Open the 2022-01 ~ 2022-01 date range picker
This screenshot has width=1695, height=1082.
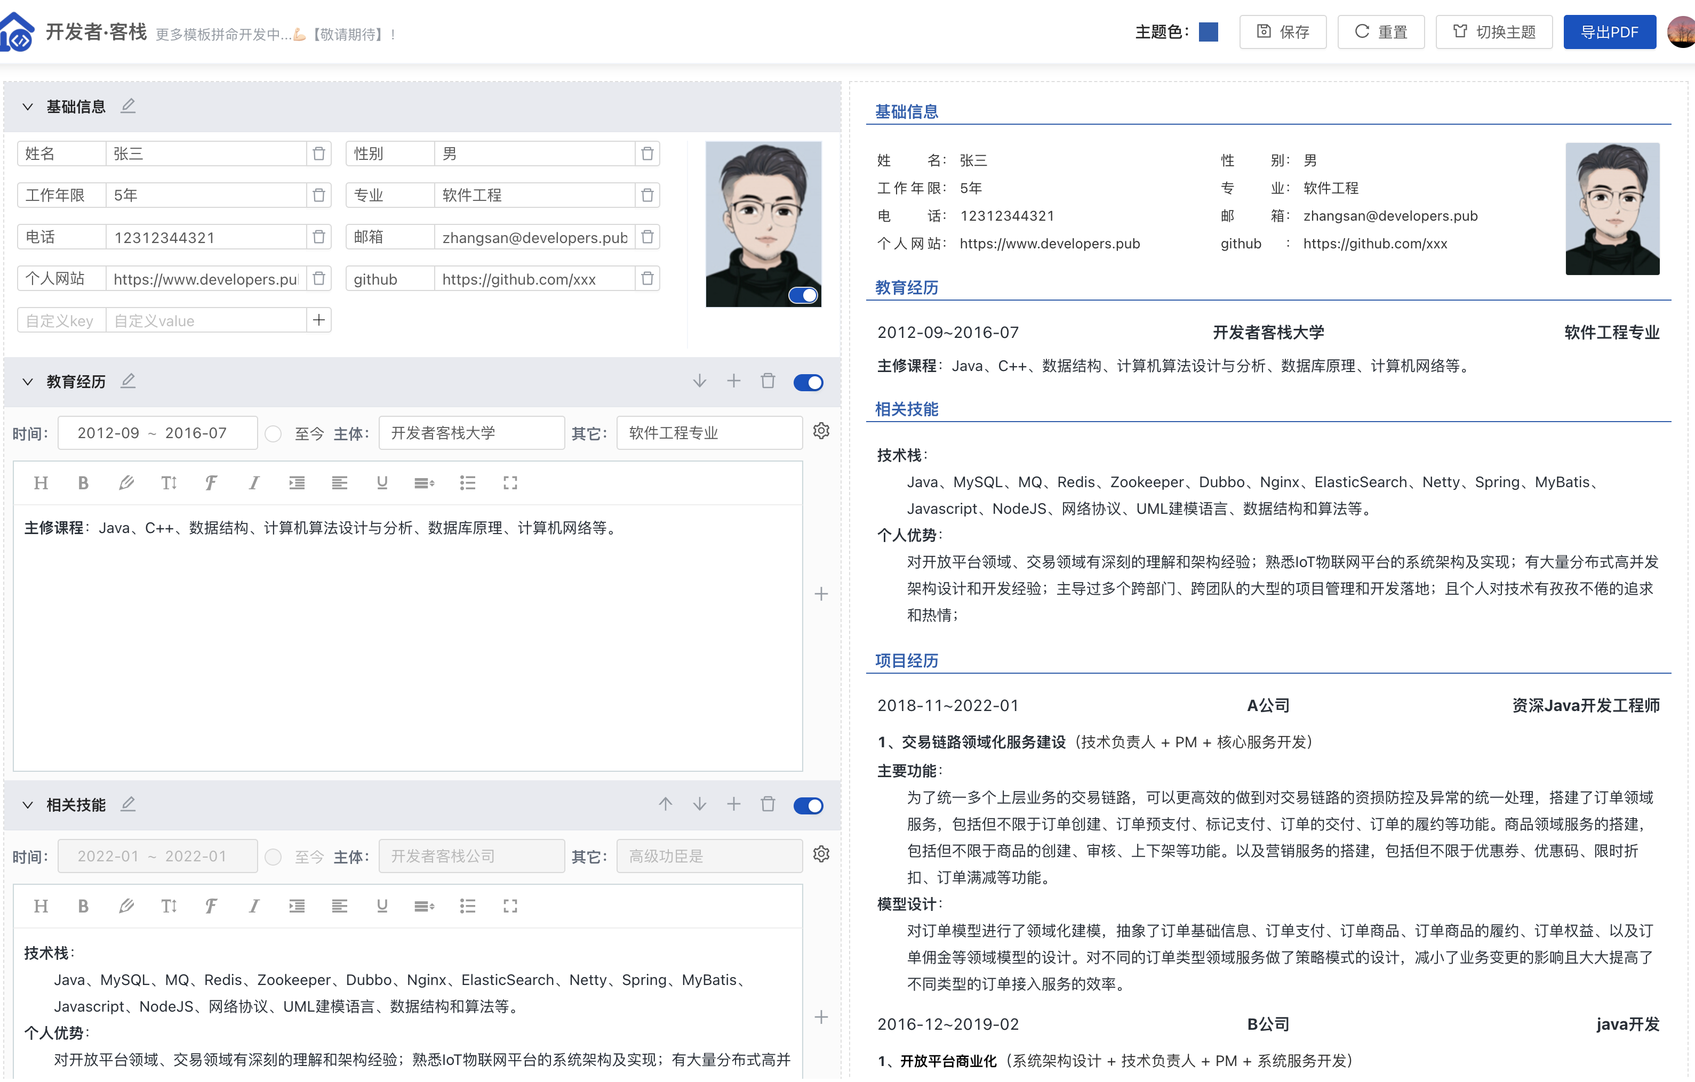point(158,856)
